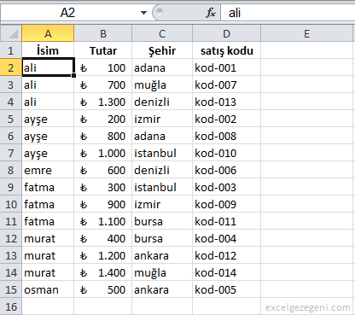Viewport: 355px width, 315px height.
Task: Select the amount cell showing 600
Action: (x=103, y=170)
